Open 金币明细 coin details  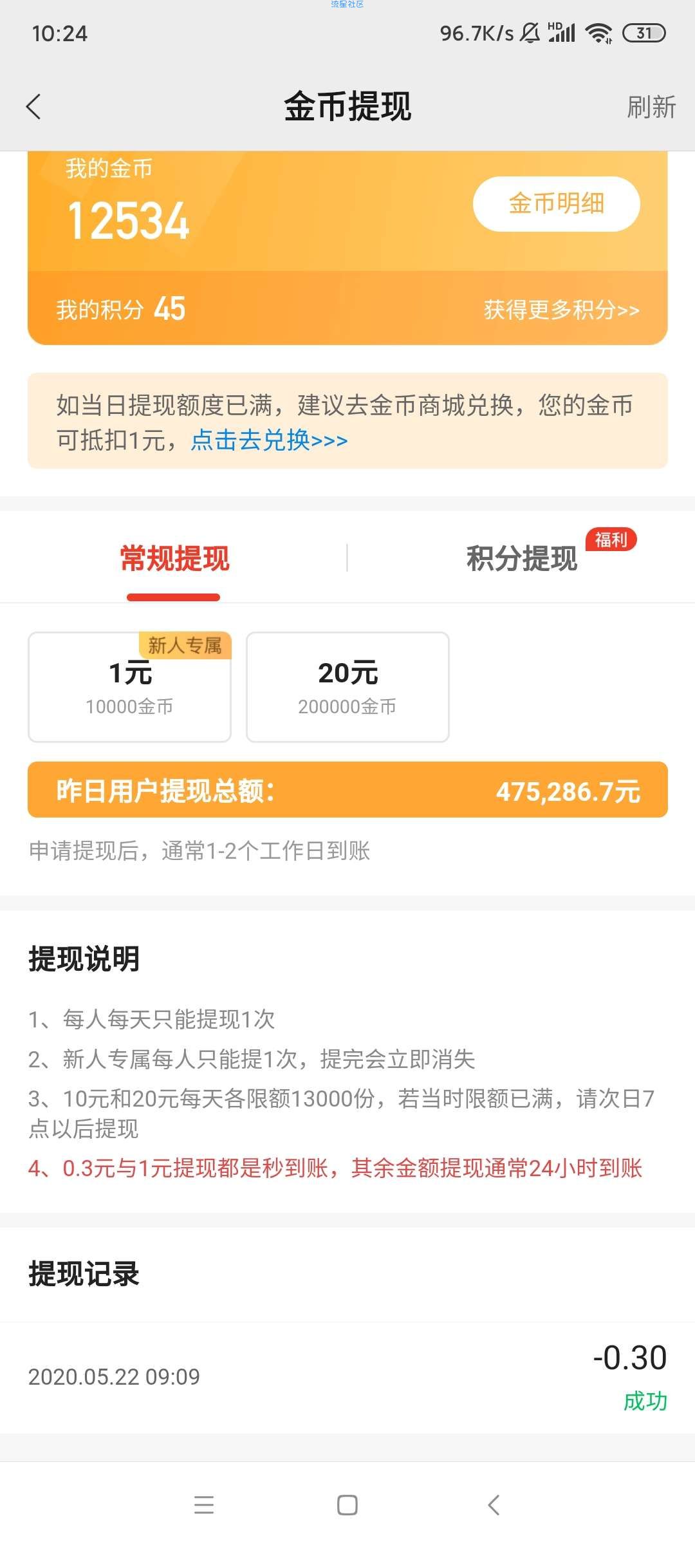point(557,203)
